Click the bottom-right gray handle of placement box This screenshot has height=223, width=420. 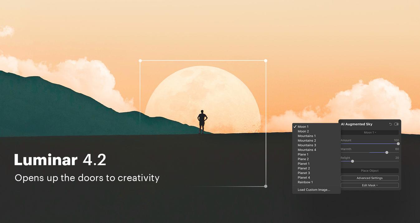click(265, 186)
